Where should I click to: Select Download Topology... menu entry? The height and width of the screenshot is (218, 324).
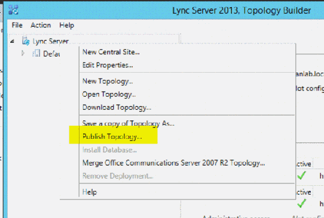pyautogui.click(x=117, y=107)
